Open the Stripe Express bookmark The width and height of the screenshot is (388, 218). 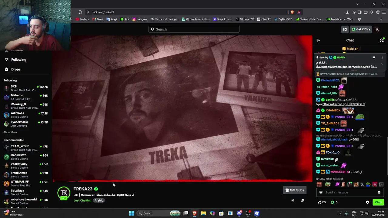(222, 19)
